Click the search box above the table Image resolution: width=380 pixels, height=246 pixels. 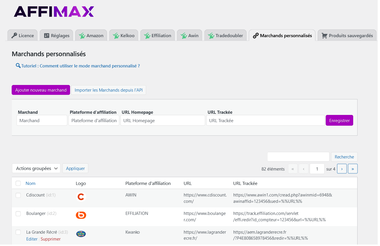(x=298, y=157)
